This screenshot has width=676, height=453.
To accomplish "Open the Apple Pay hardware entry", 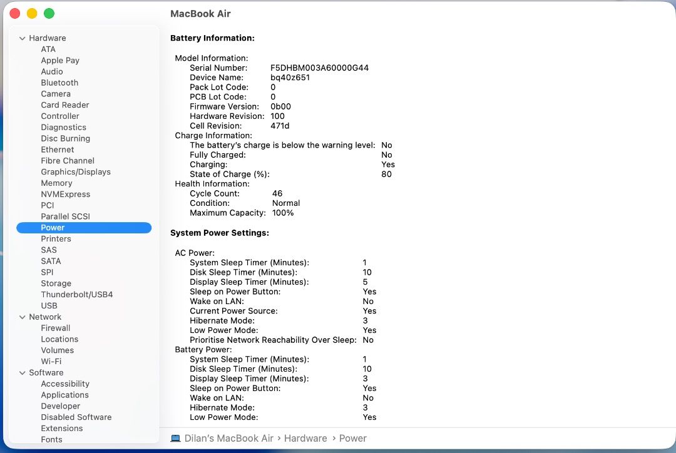I will point(60,60).
